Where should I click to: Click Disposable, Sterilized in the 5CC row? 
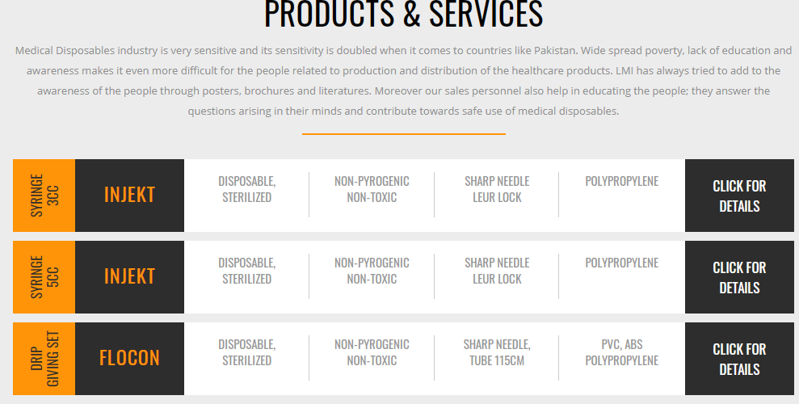(246, 271)
